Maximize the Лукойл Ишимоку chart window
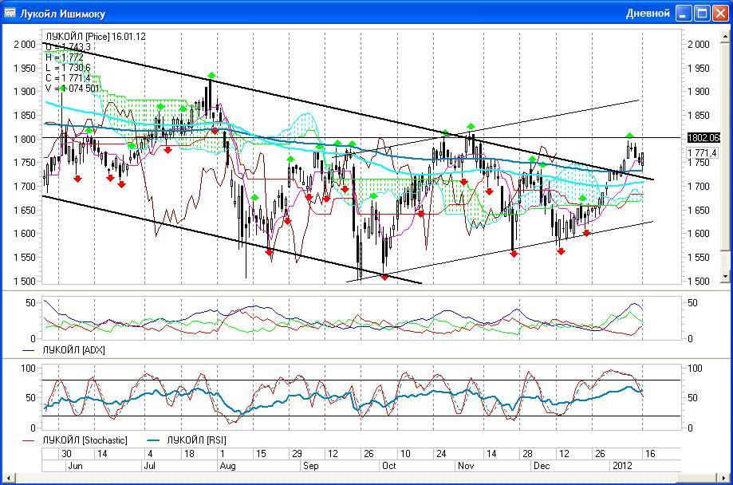This screenshot has height=485, width=733. [x=702, y=14]
